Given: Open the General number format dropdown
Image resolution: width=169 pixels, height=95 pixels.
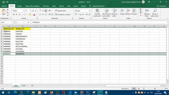Looking at the screenshot, I should pos(90,11).
